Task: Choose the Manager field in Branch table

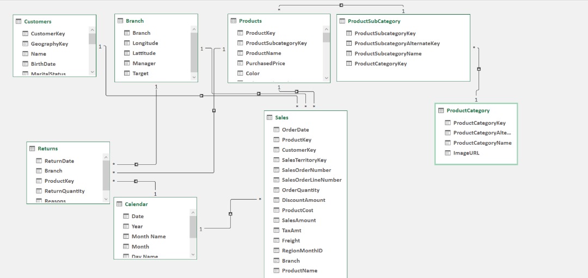Action: 144,63
